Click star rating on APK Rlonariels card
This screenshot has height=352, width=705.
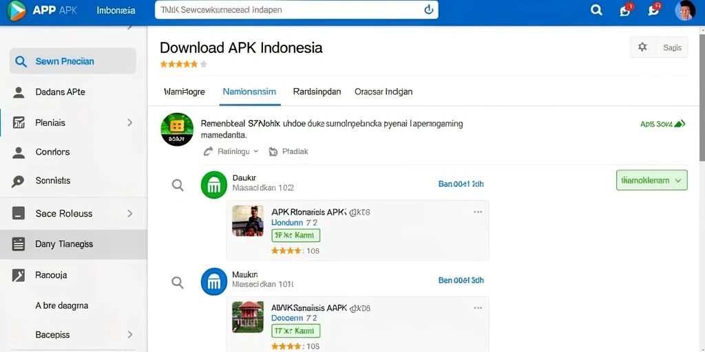pos(286,250)
